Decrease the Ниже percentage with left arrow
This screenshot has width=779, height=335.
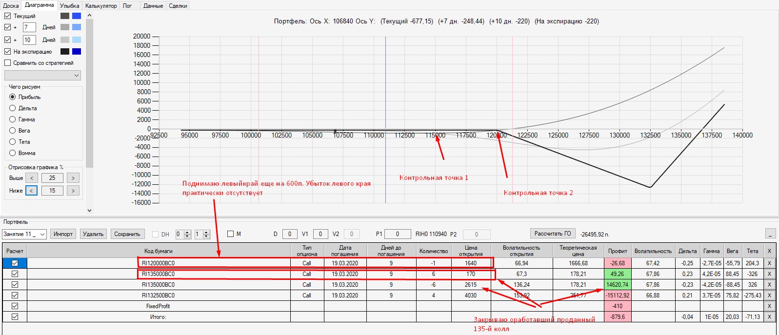pos(31,191)
